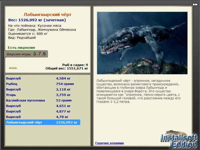Click the На что поймана: Кусочки мяса line
This screenshot has width=200, height=150.
click(35, 26)
